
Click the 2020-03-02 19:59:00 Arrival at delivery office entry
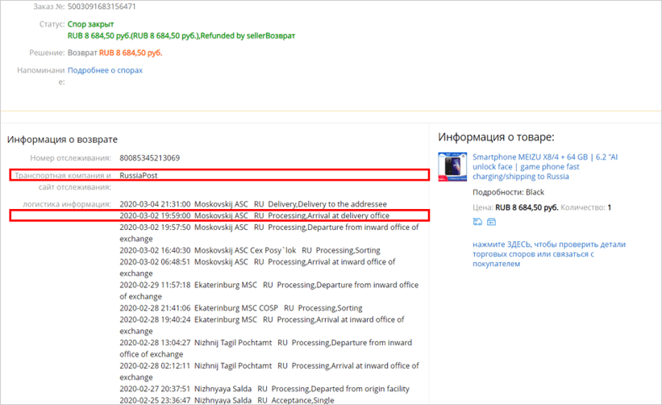[x=254, y=215]
